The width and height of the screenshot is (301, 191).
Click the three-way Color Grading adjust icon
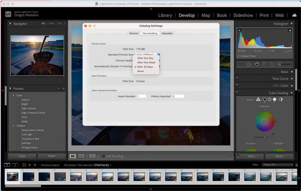(258, 99)
